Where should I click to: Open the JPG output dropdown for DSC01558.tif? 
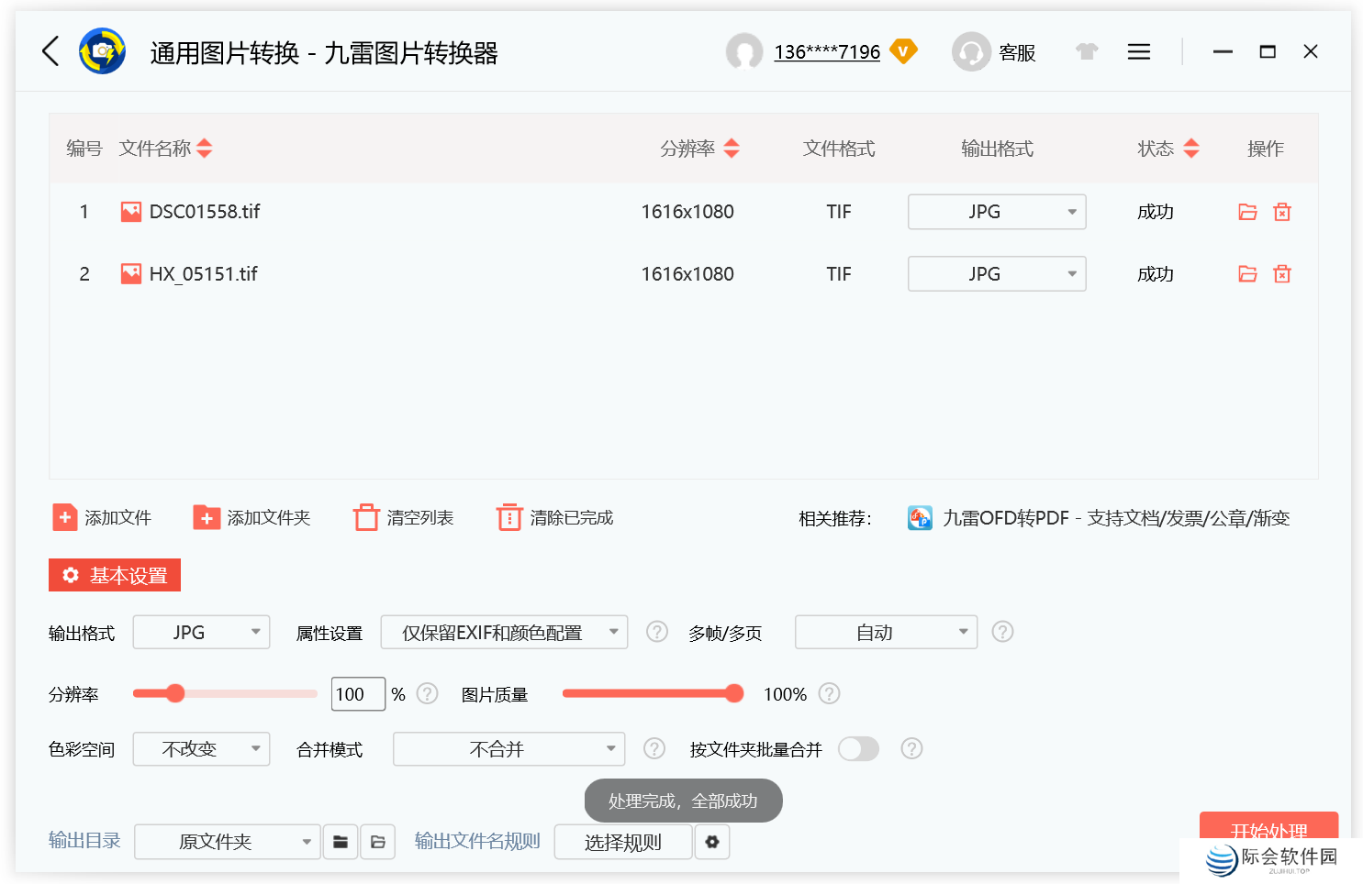(x=997, y=211)
